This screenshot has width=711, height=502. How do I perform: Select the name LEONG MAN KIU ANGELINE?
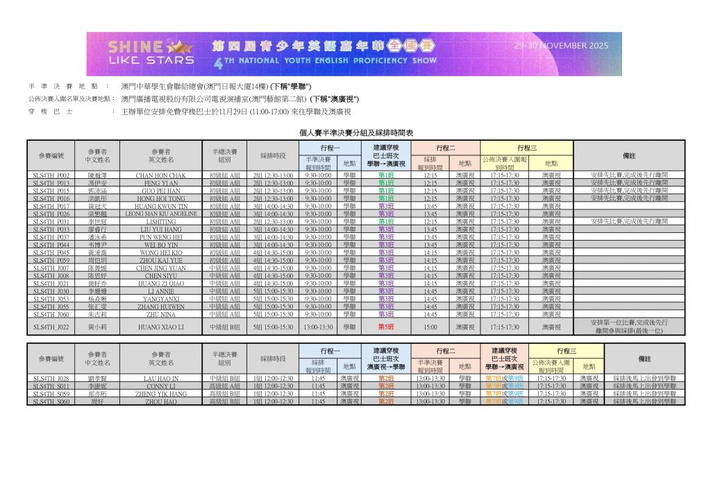coord(160,214)
